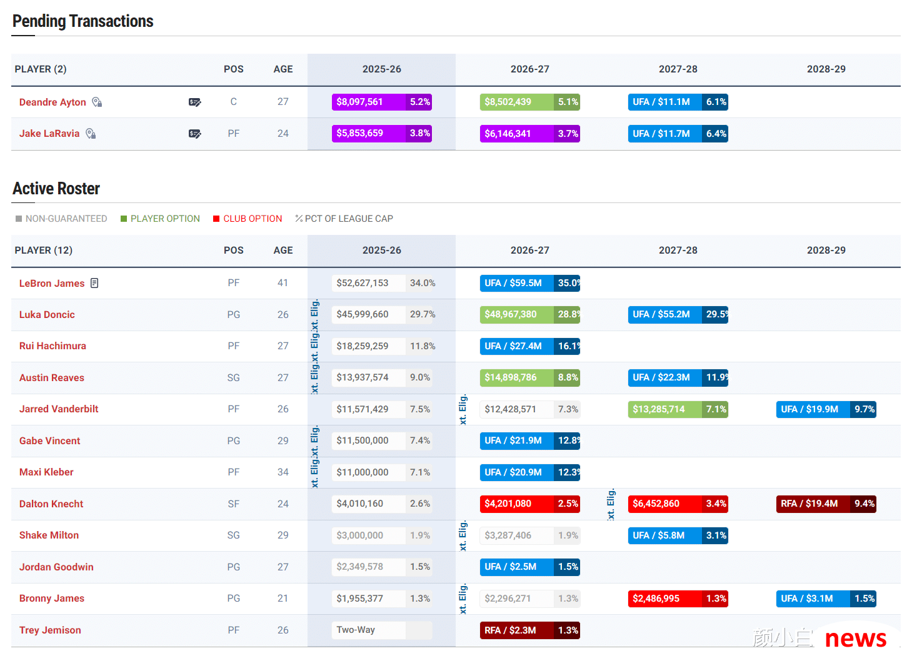Click the red Club Option legend swatch
Viewport: 907px width, 661px height.
coord(216,219)
